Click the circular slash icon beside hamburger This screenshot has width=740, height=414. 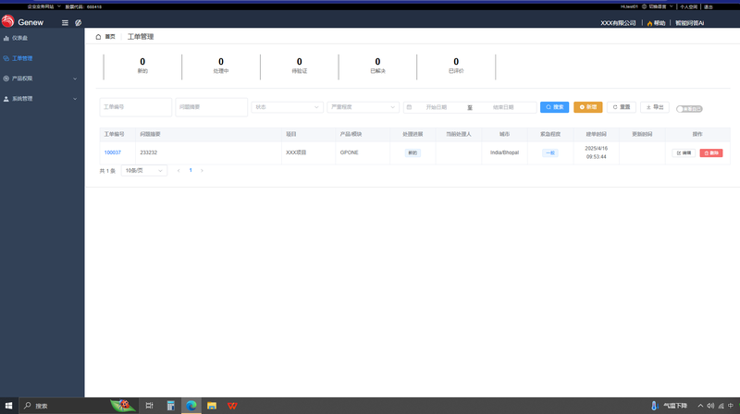[79, 22]
